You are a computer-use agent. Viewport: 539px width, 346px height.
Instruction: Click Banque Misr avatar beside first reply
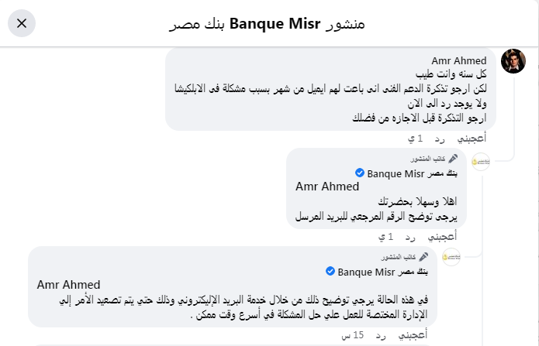click(481, 162)
